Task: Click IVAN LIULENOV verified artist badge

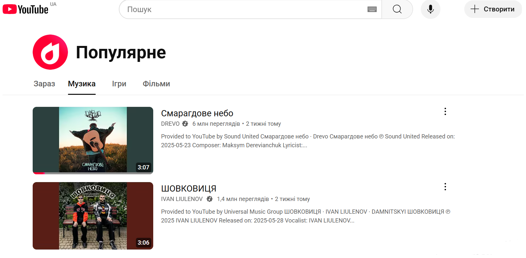Action: tap(209, 199)
